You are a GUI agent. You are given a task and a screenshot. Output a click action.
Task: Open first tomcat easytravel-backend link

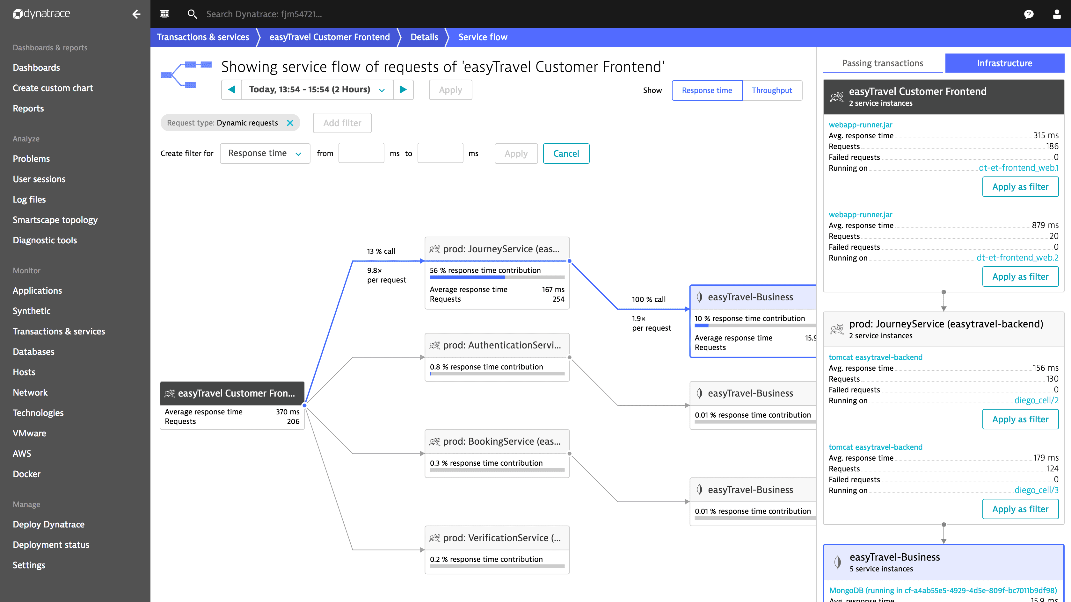point(875,357)
